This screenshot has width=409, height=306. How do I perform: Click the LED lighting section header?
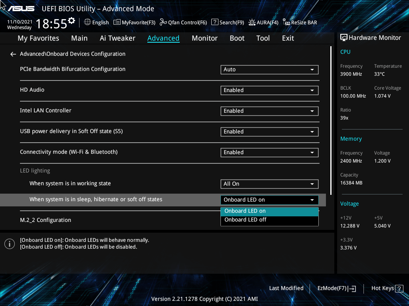point(35,171)
